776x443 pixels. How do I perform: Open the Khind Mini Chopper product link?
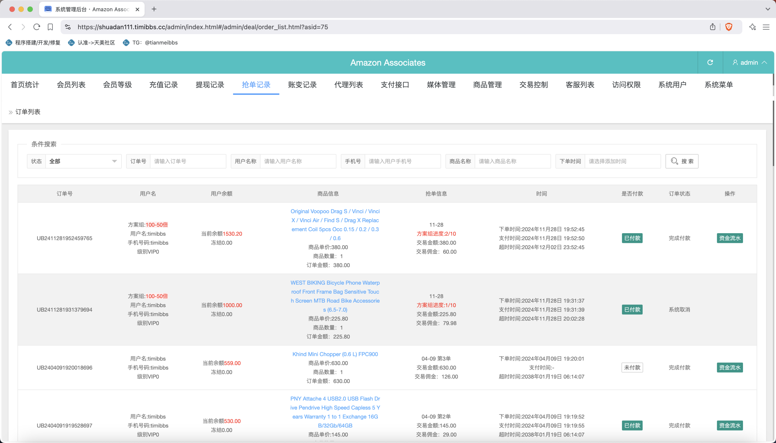pos(335,354)
